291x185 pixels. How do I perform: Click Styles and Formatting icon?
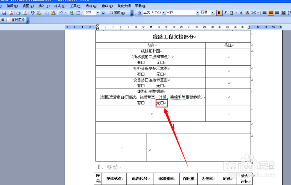click(139, 13)
